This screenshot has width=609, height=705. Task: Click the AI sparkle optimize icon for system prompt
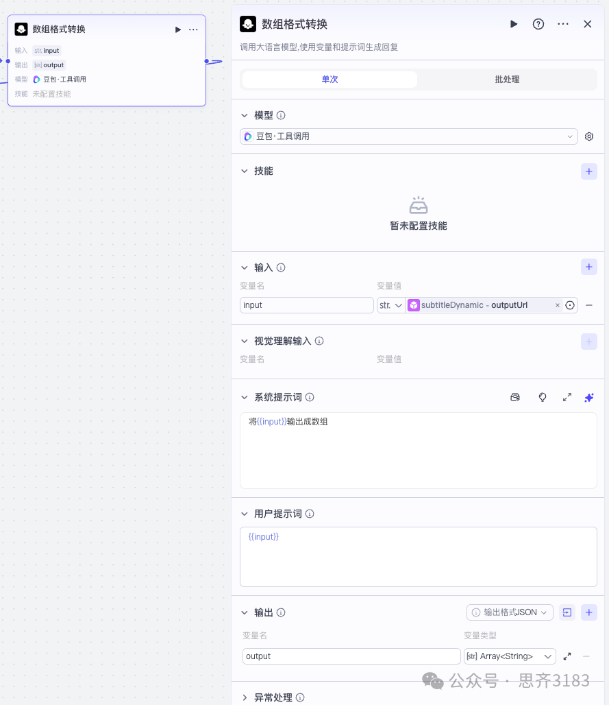coord(588,397)
